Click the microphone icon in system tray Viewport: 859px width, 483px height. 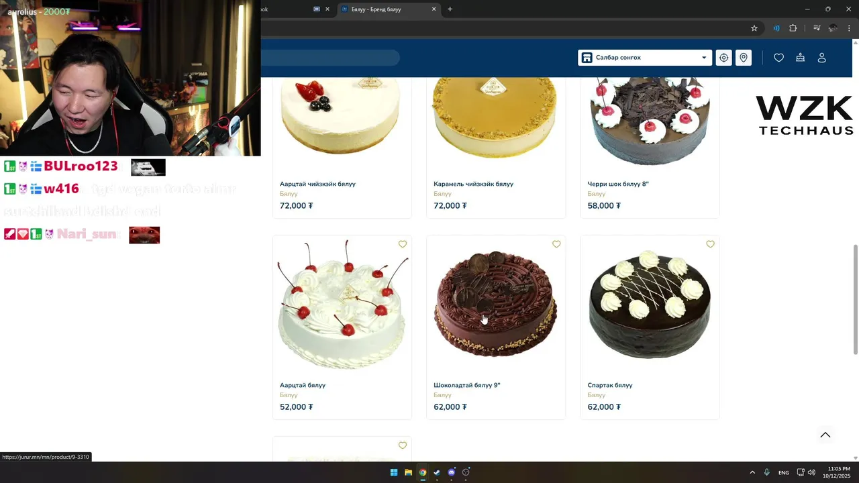(766, 472)
